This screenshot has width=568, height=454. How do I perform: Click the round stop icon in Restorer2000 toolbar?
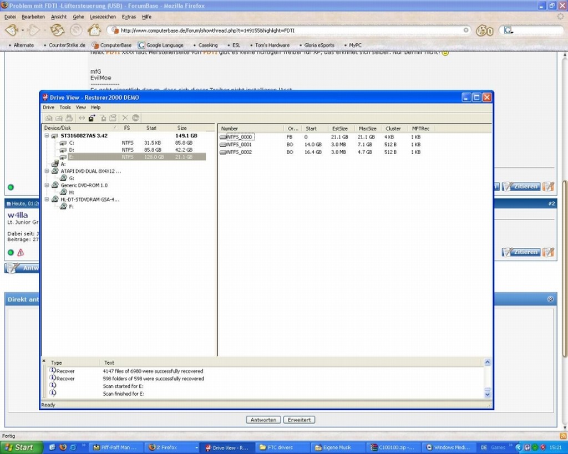point(135,118)
